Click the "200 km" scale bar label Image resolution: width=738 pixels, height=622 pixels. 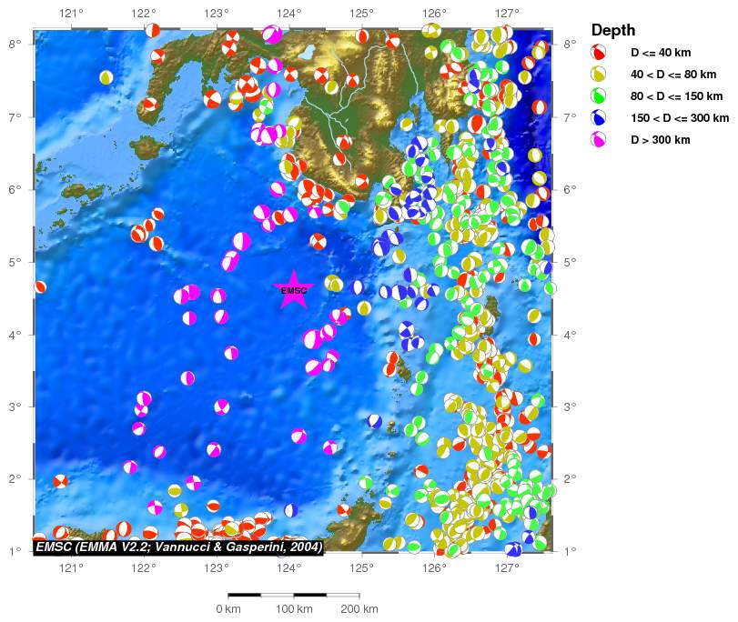click(359, 609)
